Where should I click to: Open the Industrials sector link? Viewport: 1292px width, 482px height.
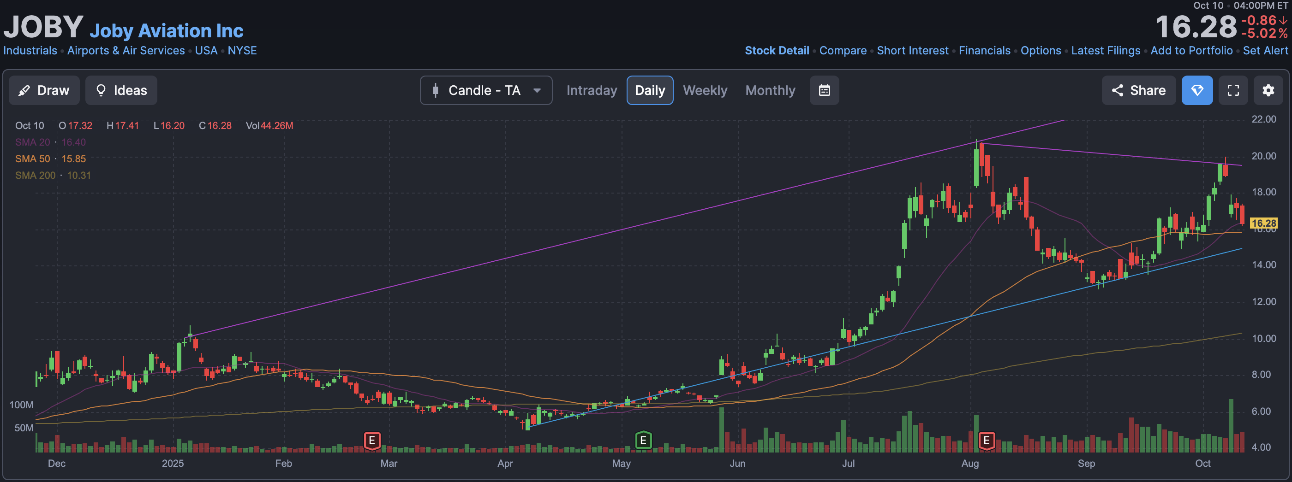[30, 51]
